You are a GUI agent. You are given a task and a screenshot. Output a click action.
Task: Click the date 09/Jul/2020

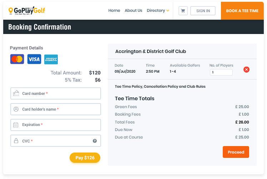pyautogui.click(x=125, y=71)
